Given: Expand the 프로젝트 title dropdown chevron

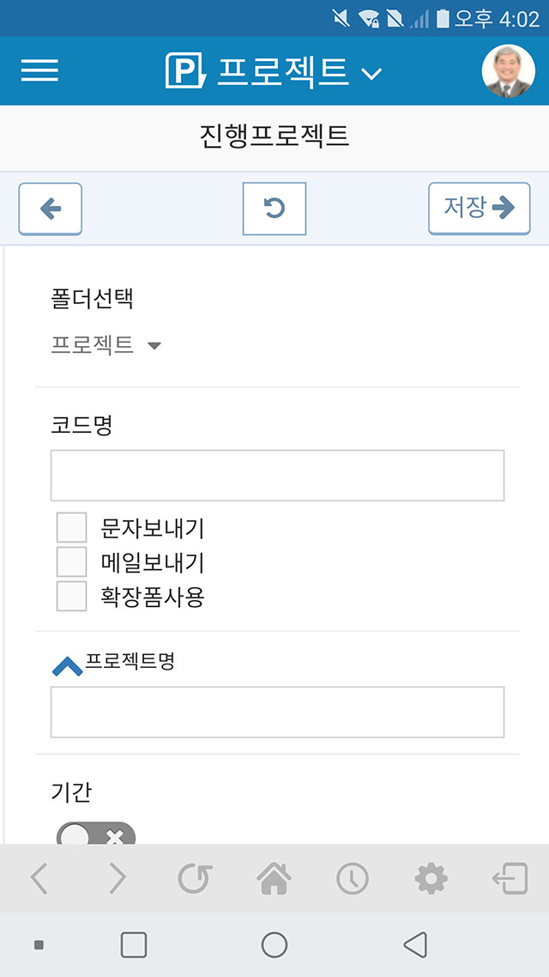Looking at the screenshot, I should 371,74.
